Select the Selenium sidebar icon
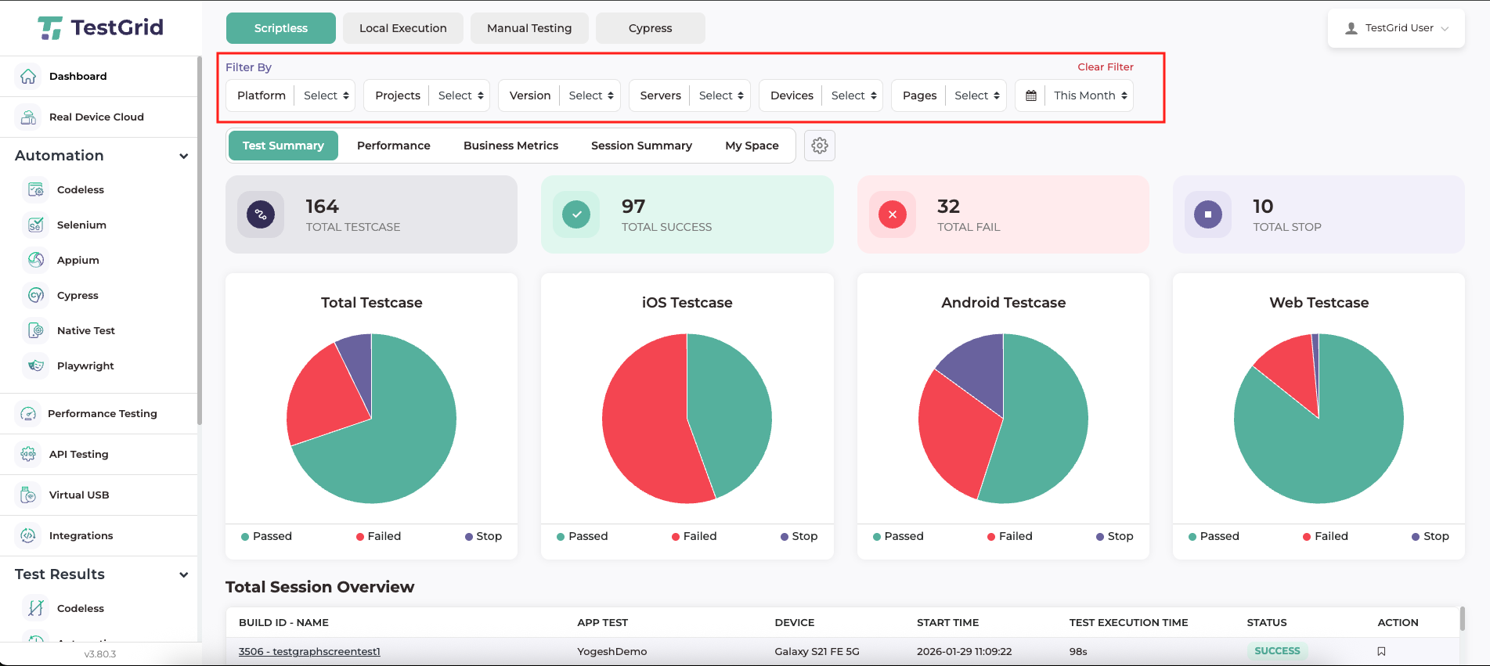 pyautogui.click(x=36, y=225)
